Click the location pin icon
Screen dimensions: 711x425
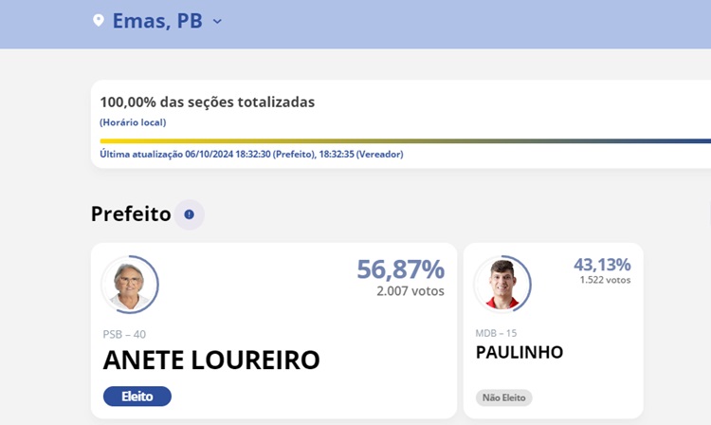[98, 21]
